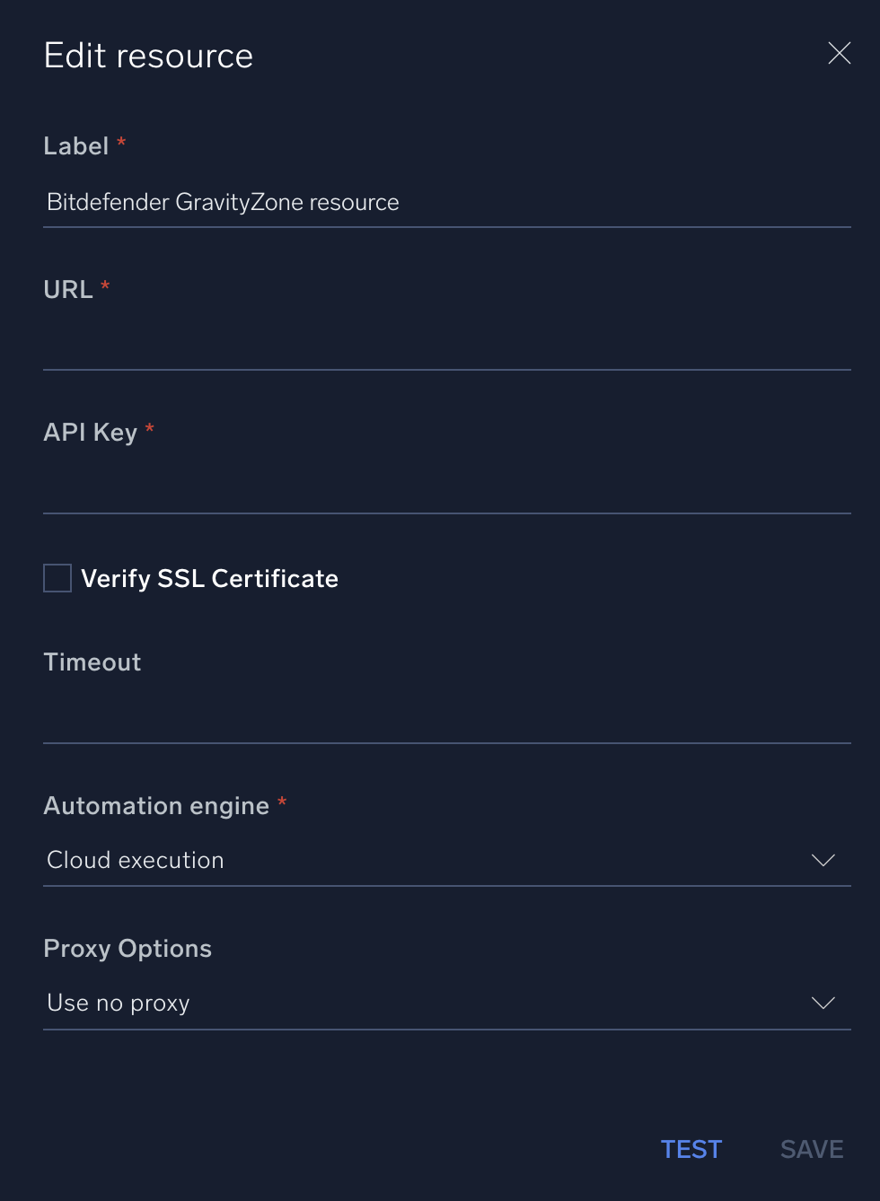Click the Edit resource dialog title
This screenshot has height=1201, width=880.
(147, 55)
